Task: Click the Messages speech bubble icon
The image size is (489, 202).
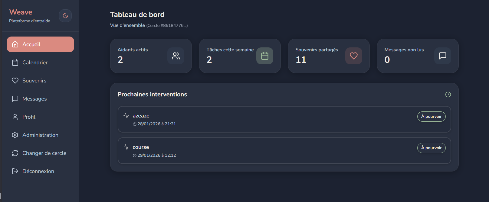Action: tap(15, 99)
